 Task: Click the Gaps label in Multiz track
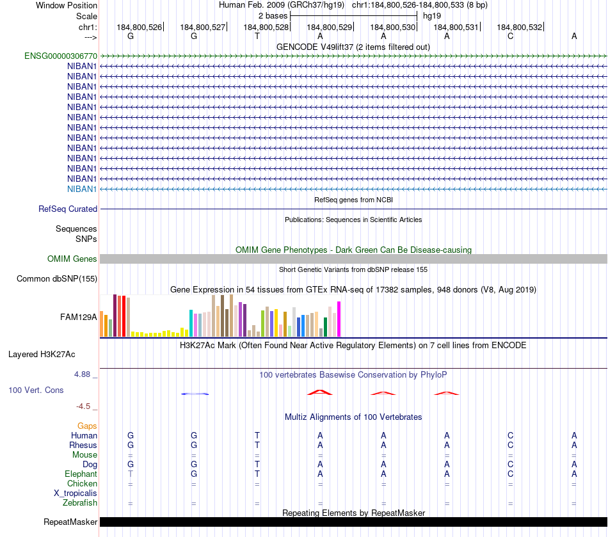(x=87, y=426)
